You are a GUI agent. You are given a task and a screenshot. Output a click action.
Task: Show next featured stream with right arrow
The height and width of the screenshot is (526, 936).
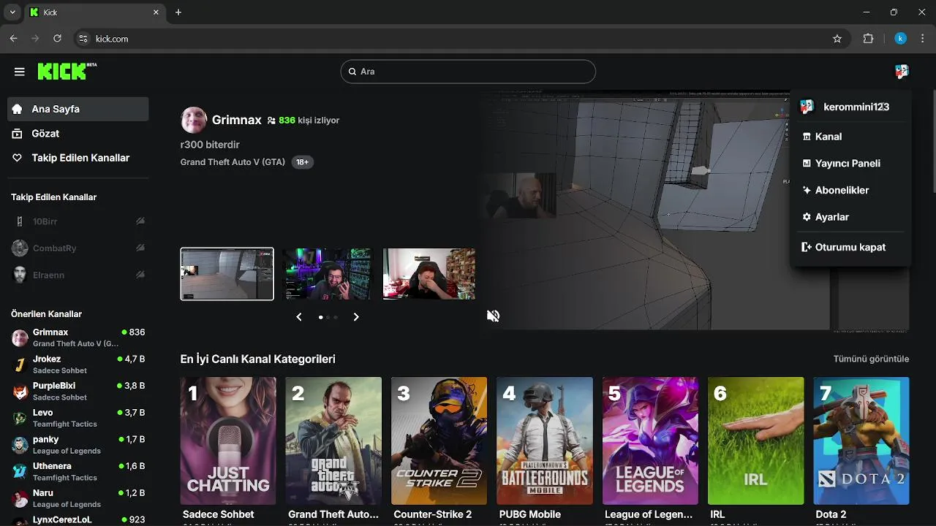[x=356, y=317]
